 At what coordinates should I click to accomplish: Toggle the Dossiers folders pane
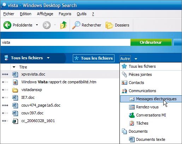coord(117,25)
